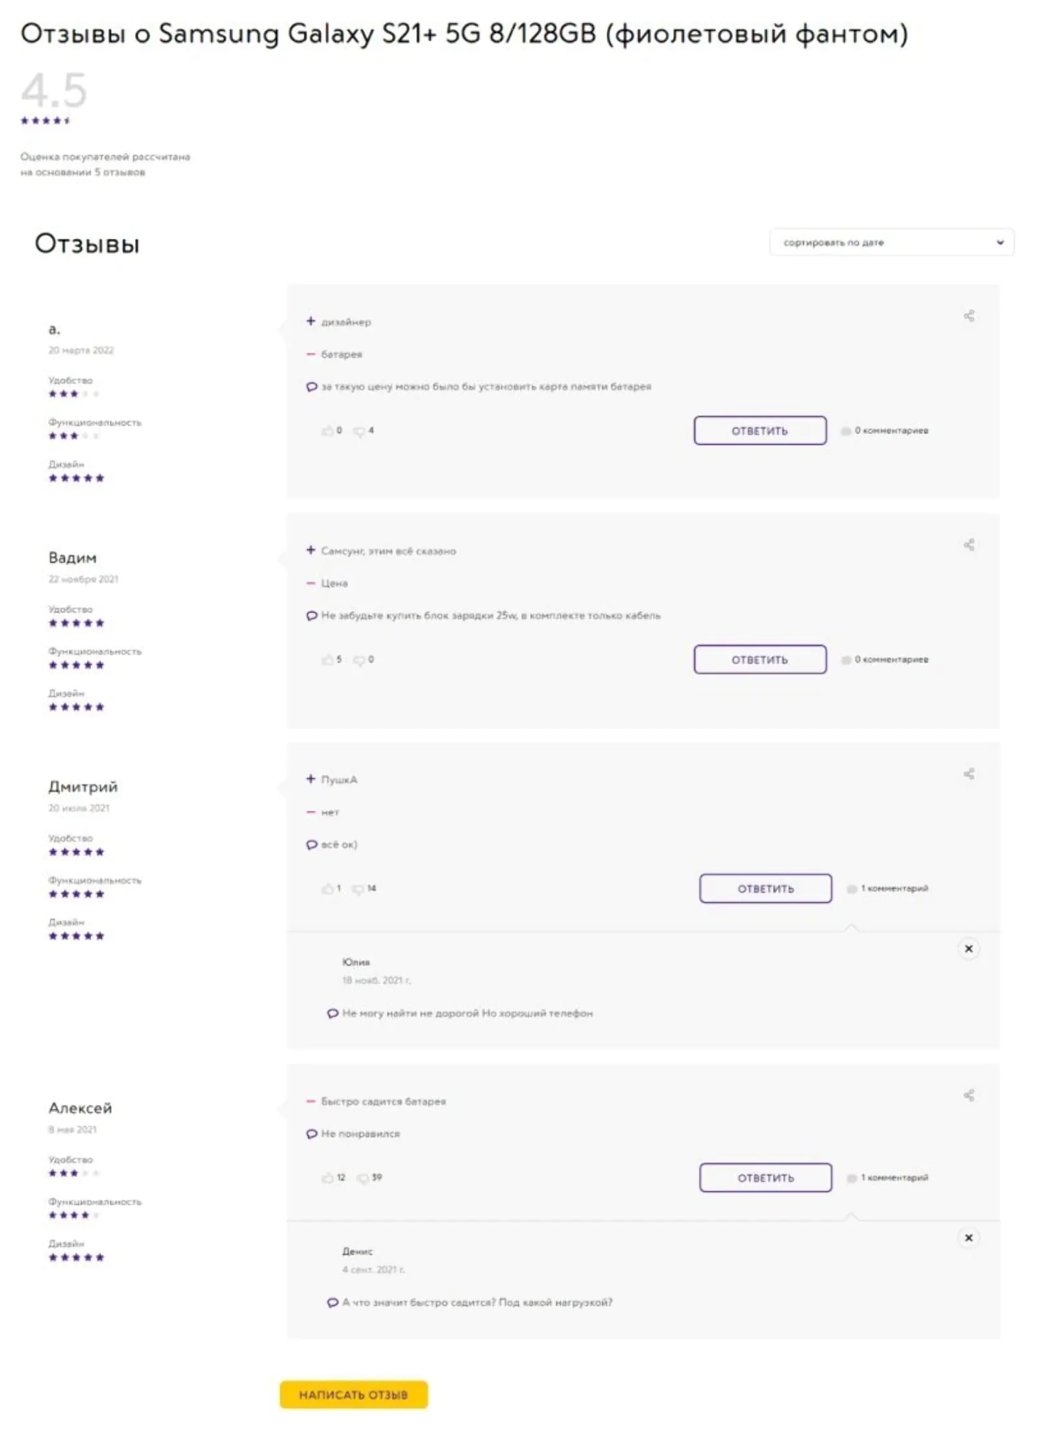
Task: Click the date '20 июля 2021'
Action: 79,808
